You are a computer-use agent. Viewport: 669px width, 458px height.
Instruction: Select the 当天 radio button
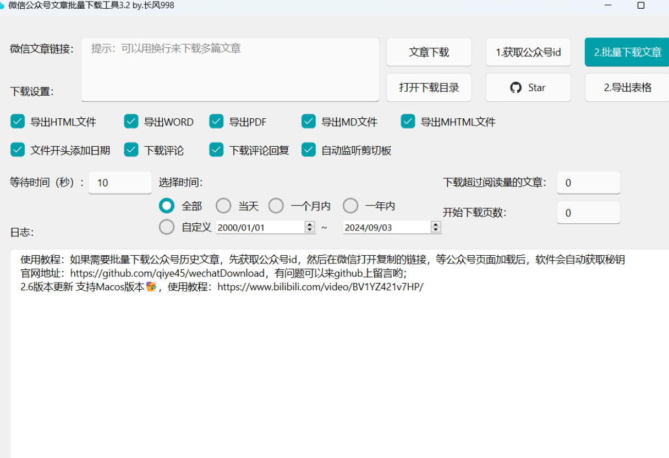(223, 206)
